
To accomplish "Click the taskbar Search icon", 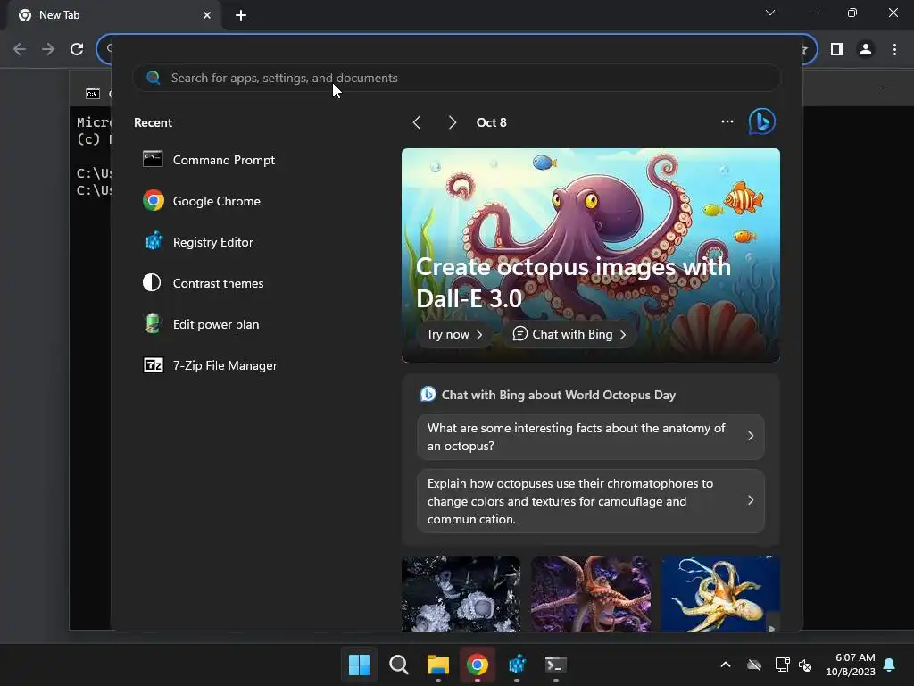I will coord(399,665).
